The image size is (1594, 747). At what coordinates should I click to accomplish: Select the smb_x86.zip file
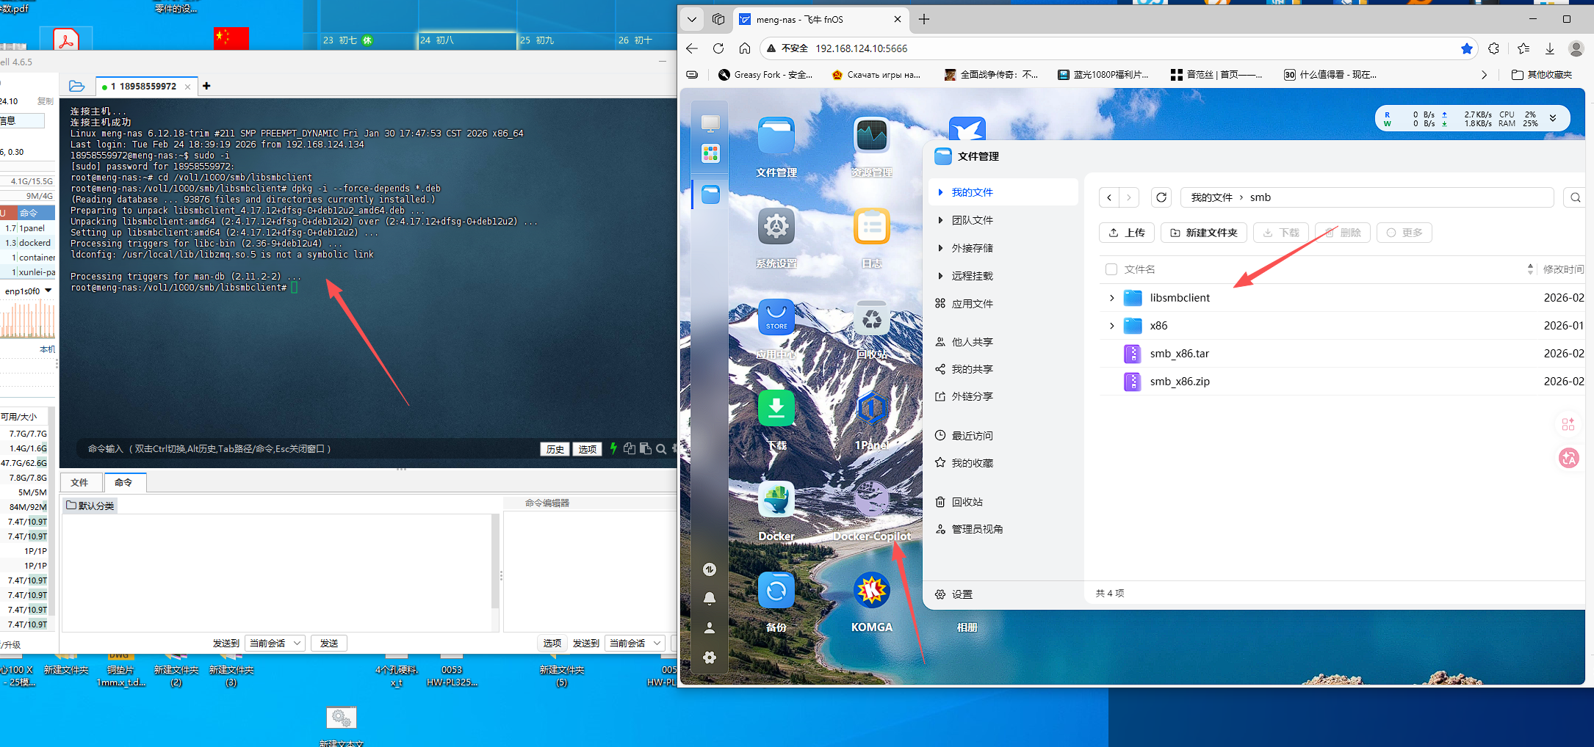coord(1179,382)
